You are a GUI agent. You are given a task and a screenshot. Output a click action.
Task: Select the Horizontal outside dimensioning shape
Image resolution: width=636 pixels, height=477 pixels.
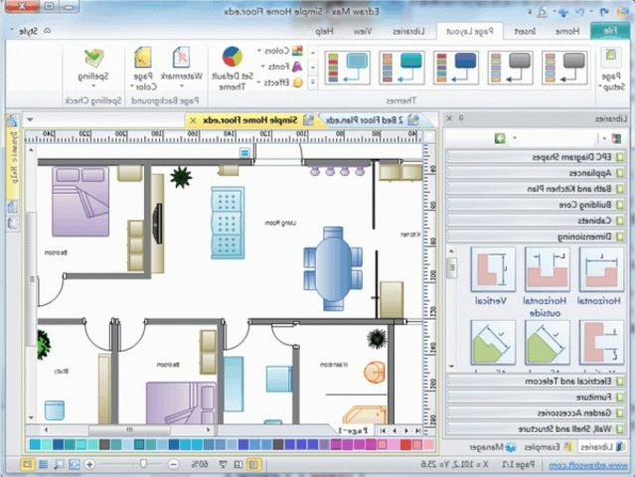[x=546, y=268]
